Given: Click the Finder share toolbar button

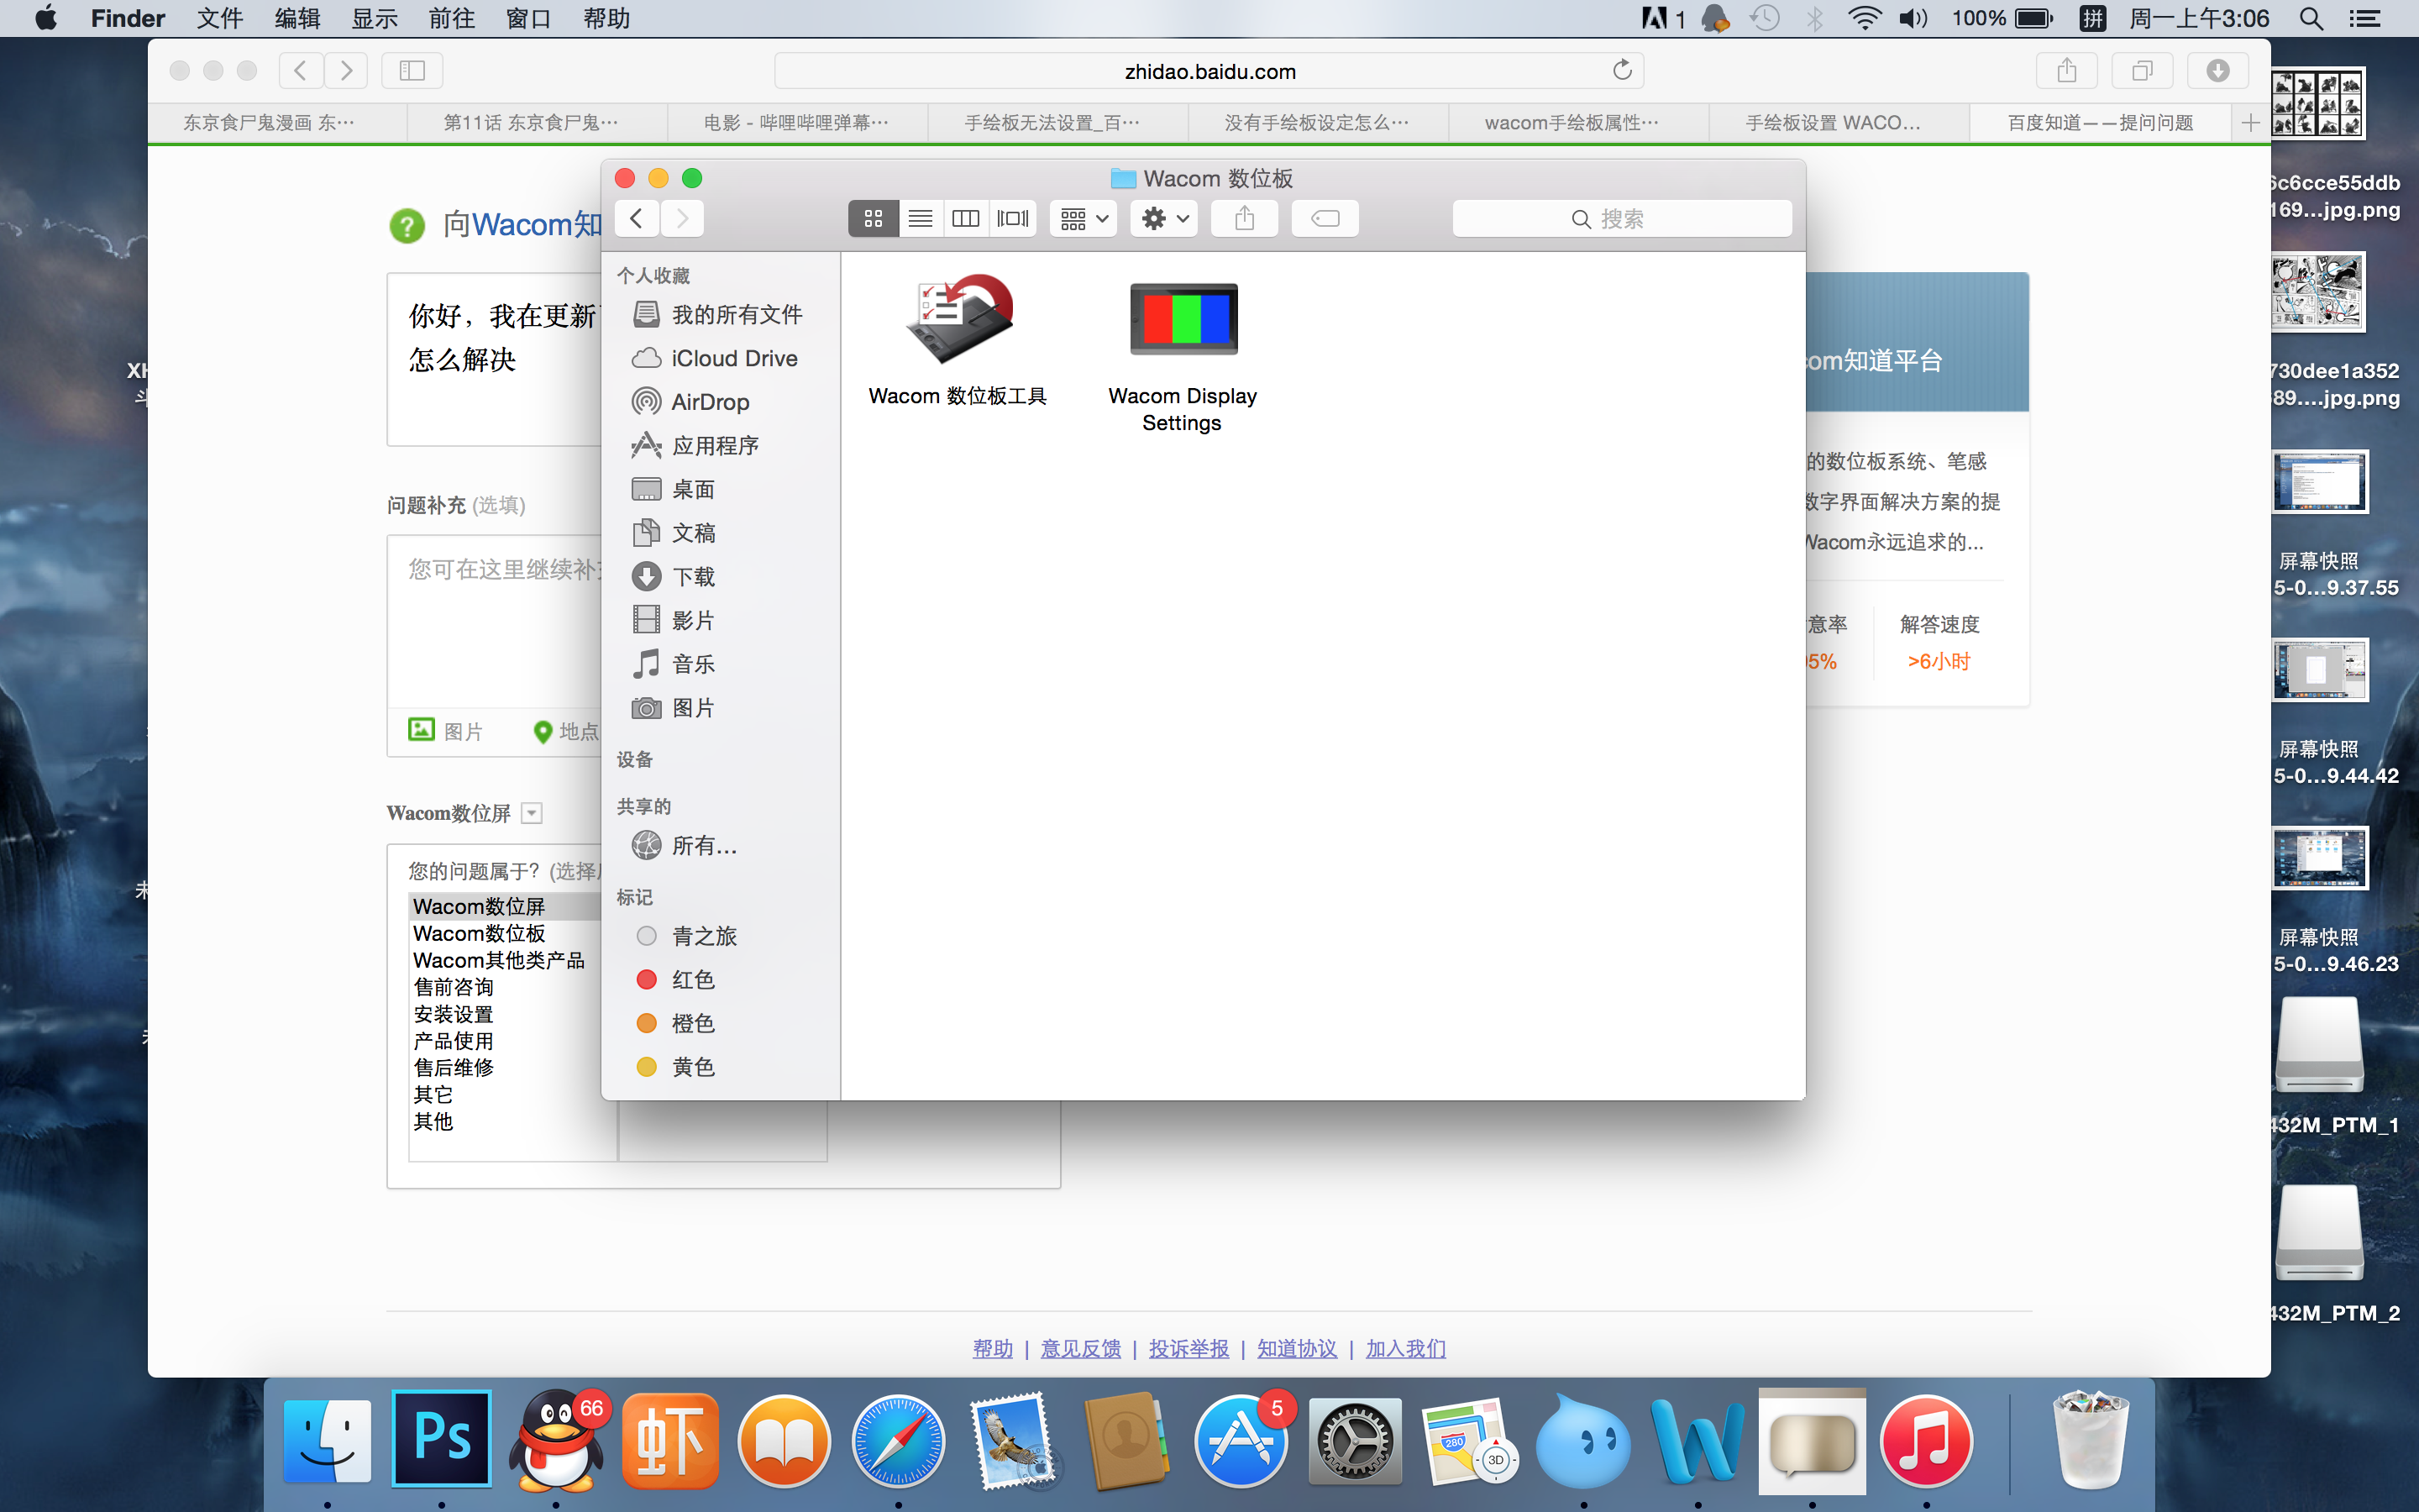Looking at the screenshot, I should pyautogui.click(x=1243, y=218).
